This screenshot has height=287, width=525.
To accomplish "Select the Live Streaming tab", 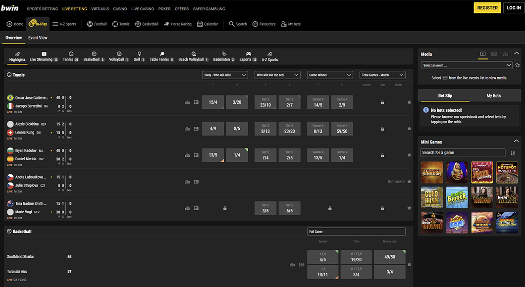I will [x=44, y=56].
